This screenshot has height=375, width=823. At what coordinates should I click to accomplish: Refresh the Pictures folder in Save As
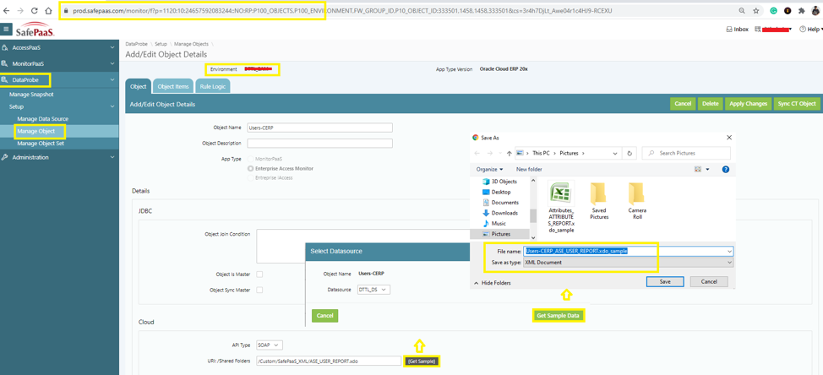pyautogui.click(x=630, y=153)
